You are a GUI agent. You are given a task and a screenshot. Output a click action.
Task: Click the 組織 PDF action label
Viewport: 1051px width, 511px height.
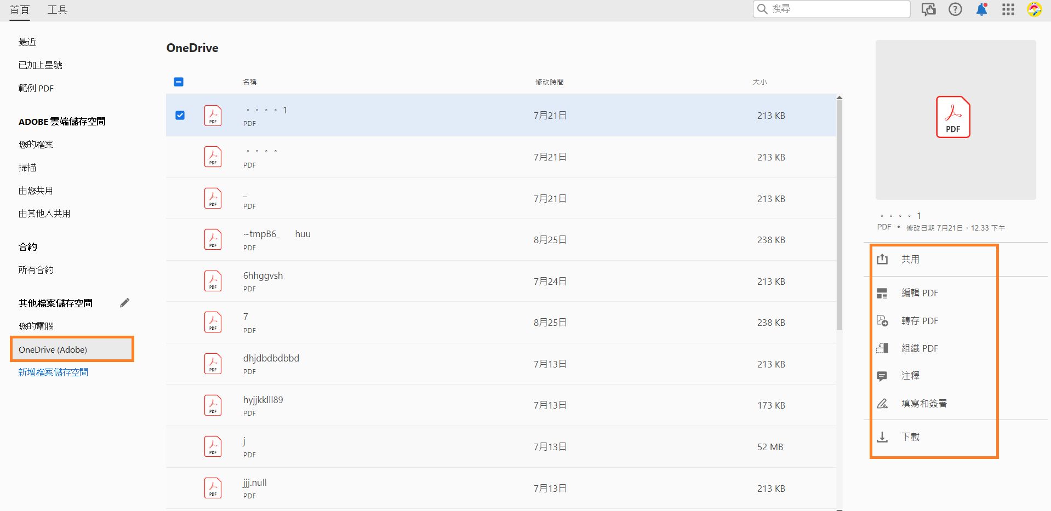point(919,348)
